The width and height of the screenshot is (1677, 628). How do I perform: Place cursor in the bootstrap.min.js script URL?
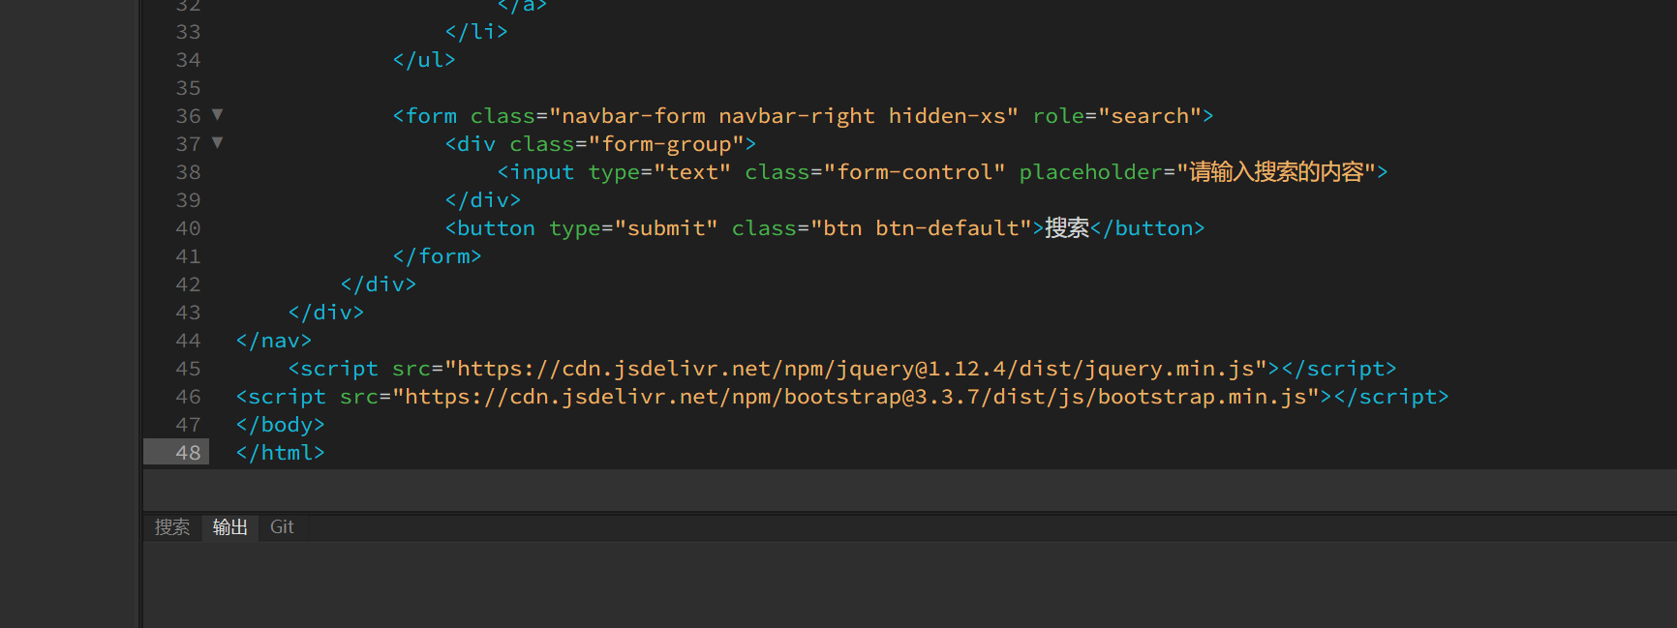856,397
